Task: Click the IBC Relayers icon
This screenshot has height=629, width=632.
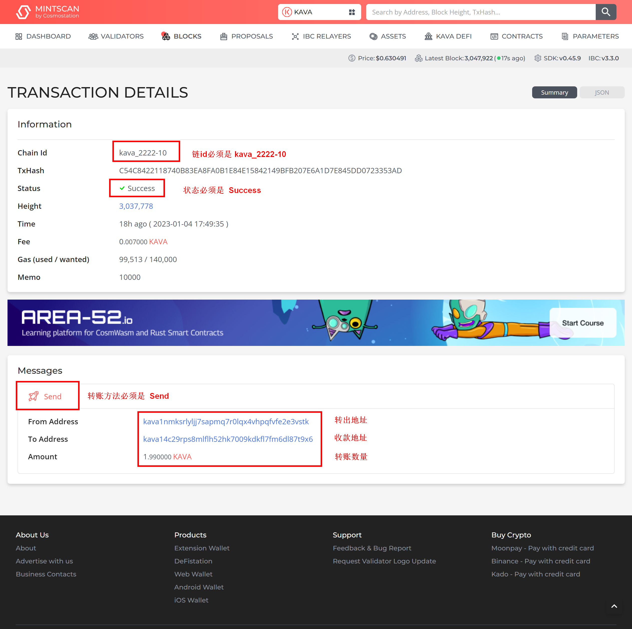Action: 295,36
